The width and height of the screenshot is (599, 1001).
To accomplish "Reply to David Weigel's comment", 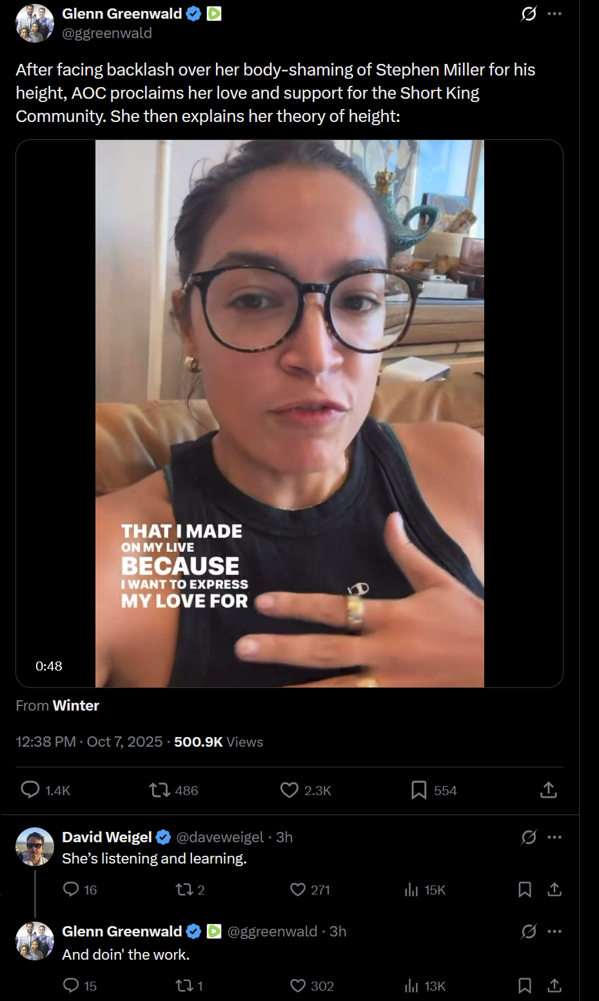I will coord(71,889).
